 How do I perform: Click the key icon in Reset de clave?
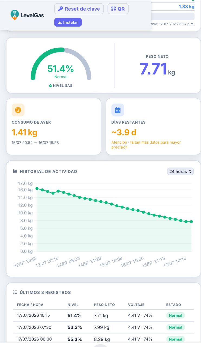click(60, 9)
